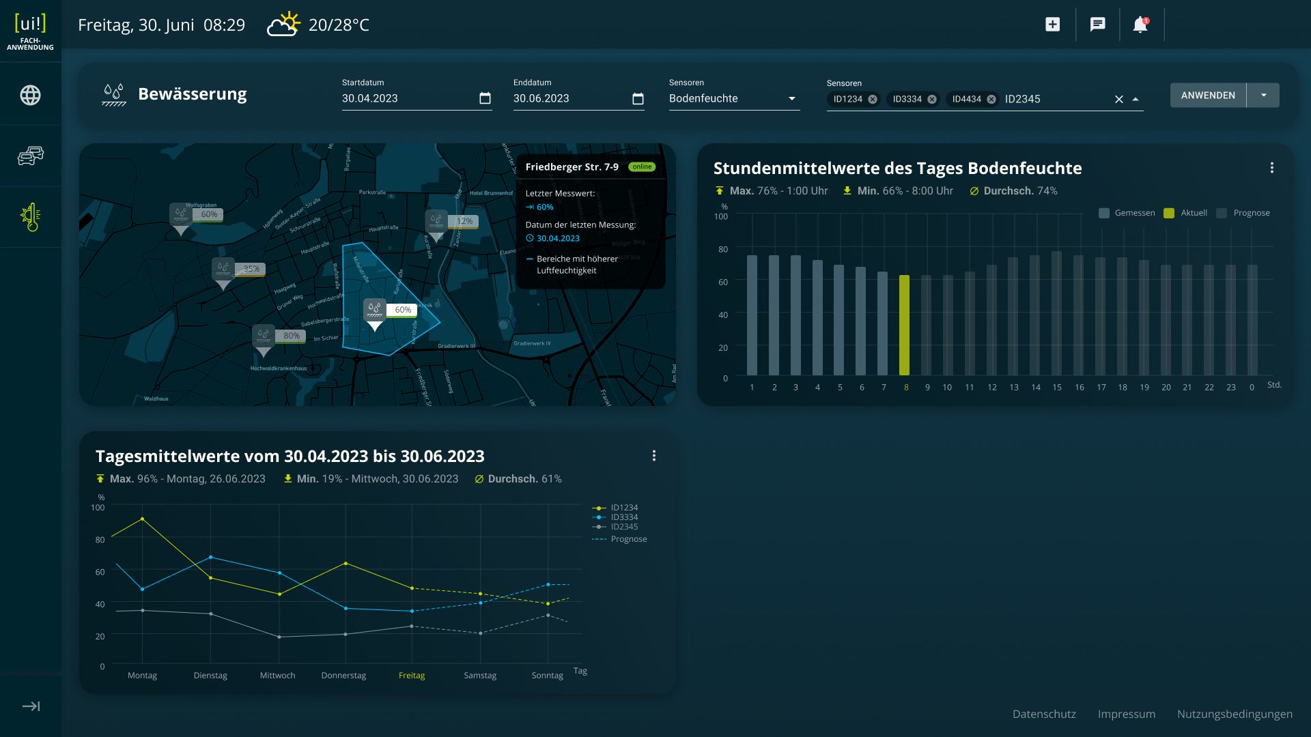
Task: Remove the ID3334 sensor chip
Action: (931, 99)
